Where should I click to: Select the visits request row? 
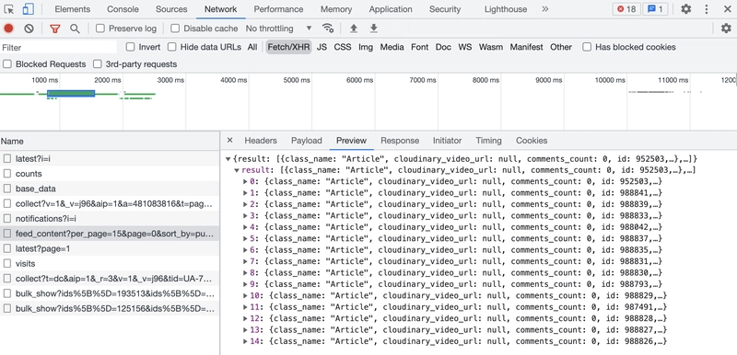(x=110, y=264)
